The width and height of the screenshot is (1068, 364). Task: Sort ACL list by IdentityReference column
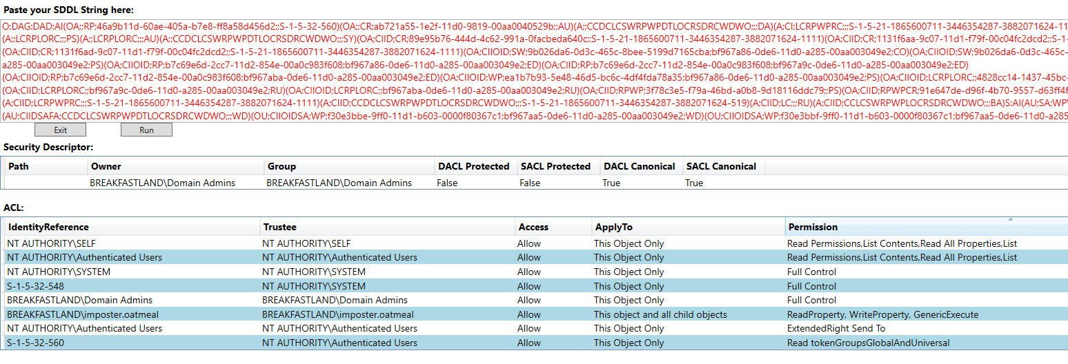[x=48, y=227]
